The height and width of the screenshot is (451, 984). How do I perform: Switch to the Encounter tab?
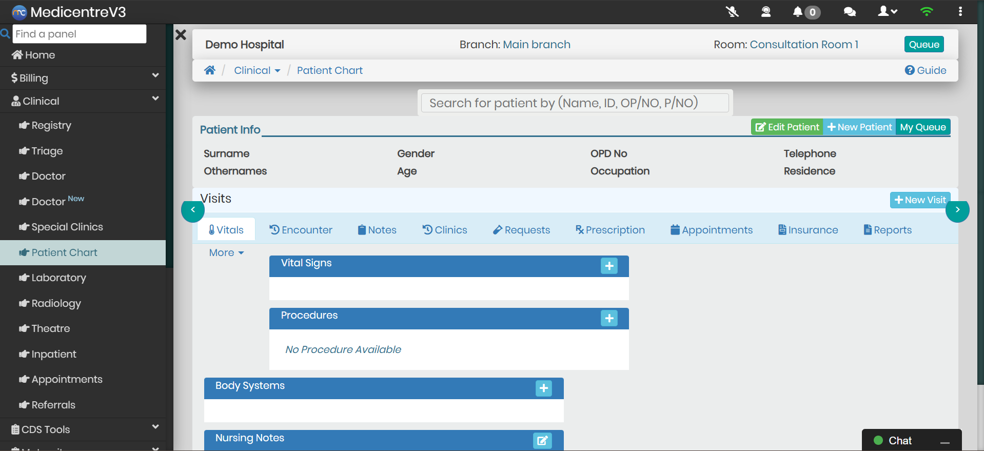tap(301, 230)
